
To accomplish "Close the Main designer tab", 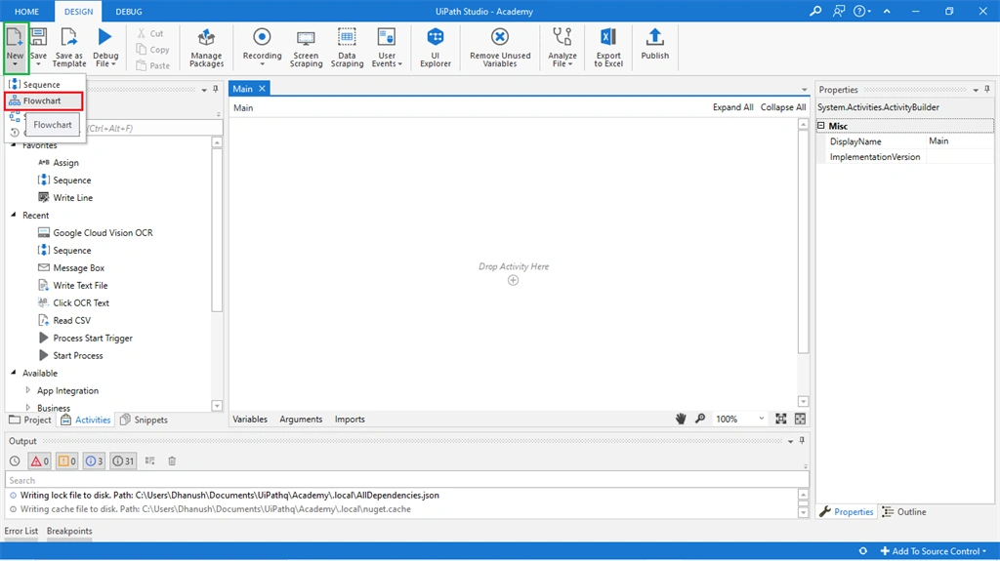I will point(262,89).
